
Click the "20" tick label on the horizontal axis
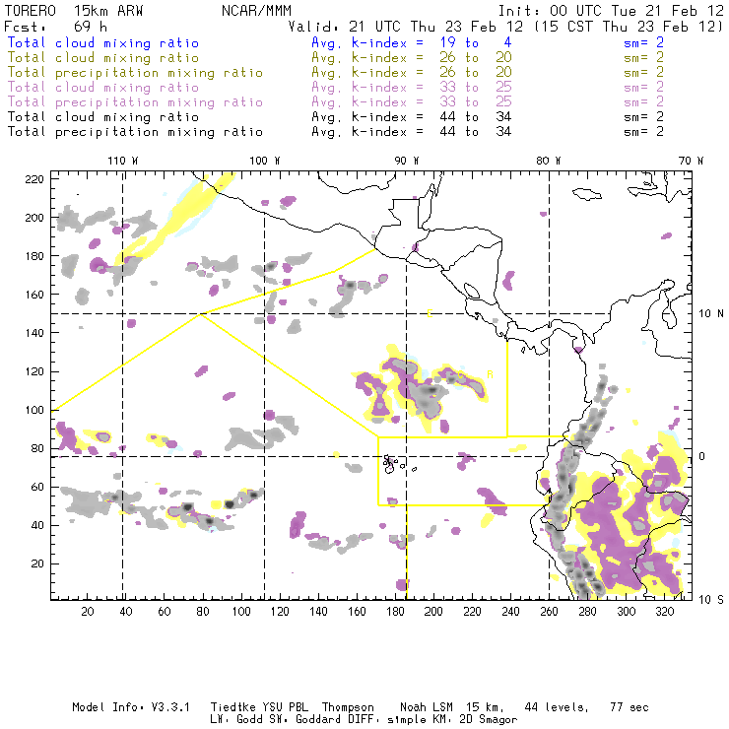(88, 612)
